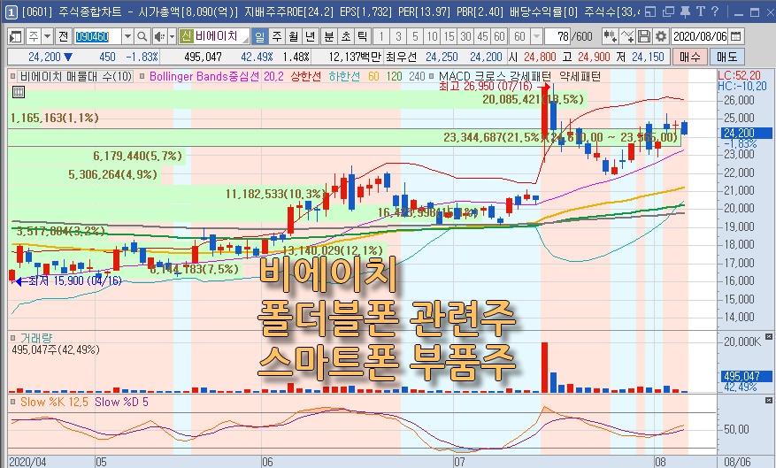Choose the 30 interval button

(x=465, y=36)
